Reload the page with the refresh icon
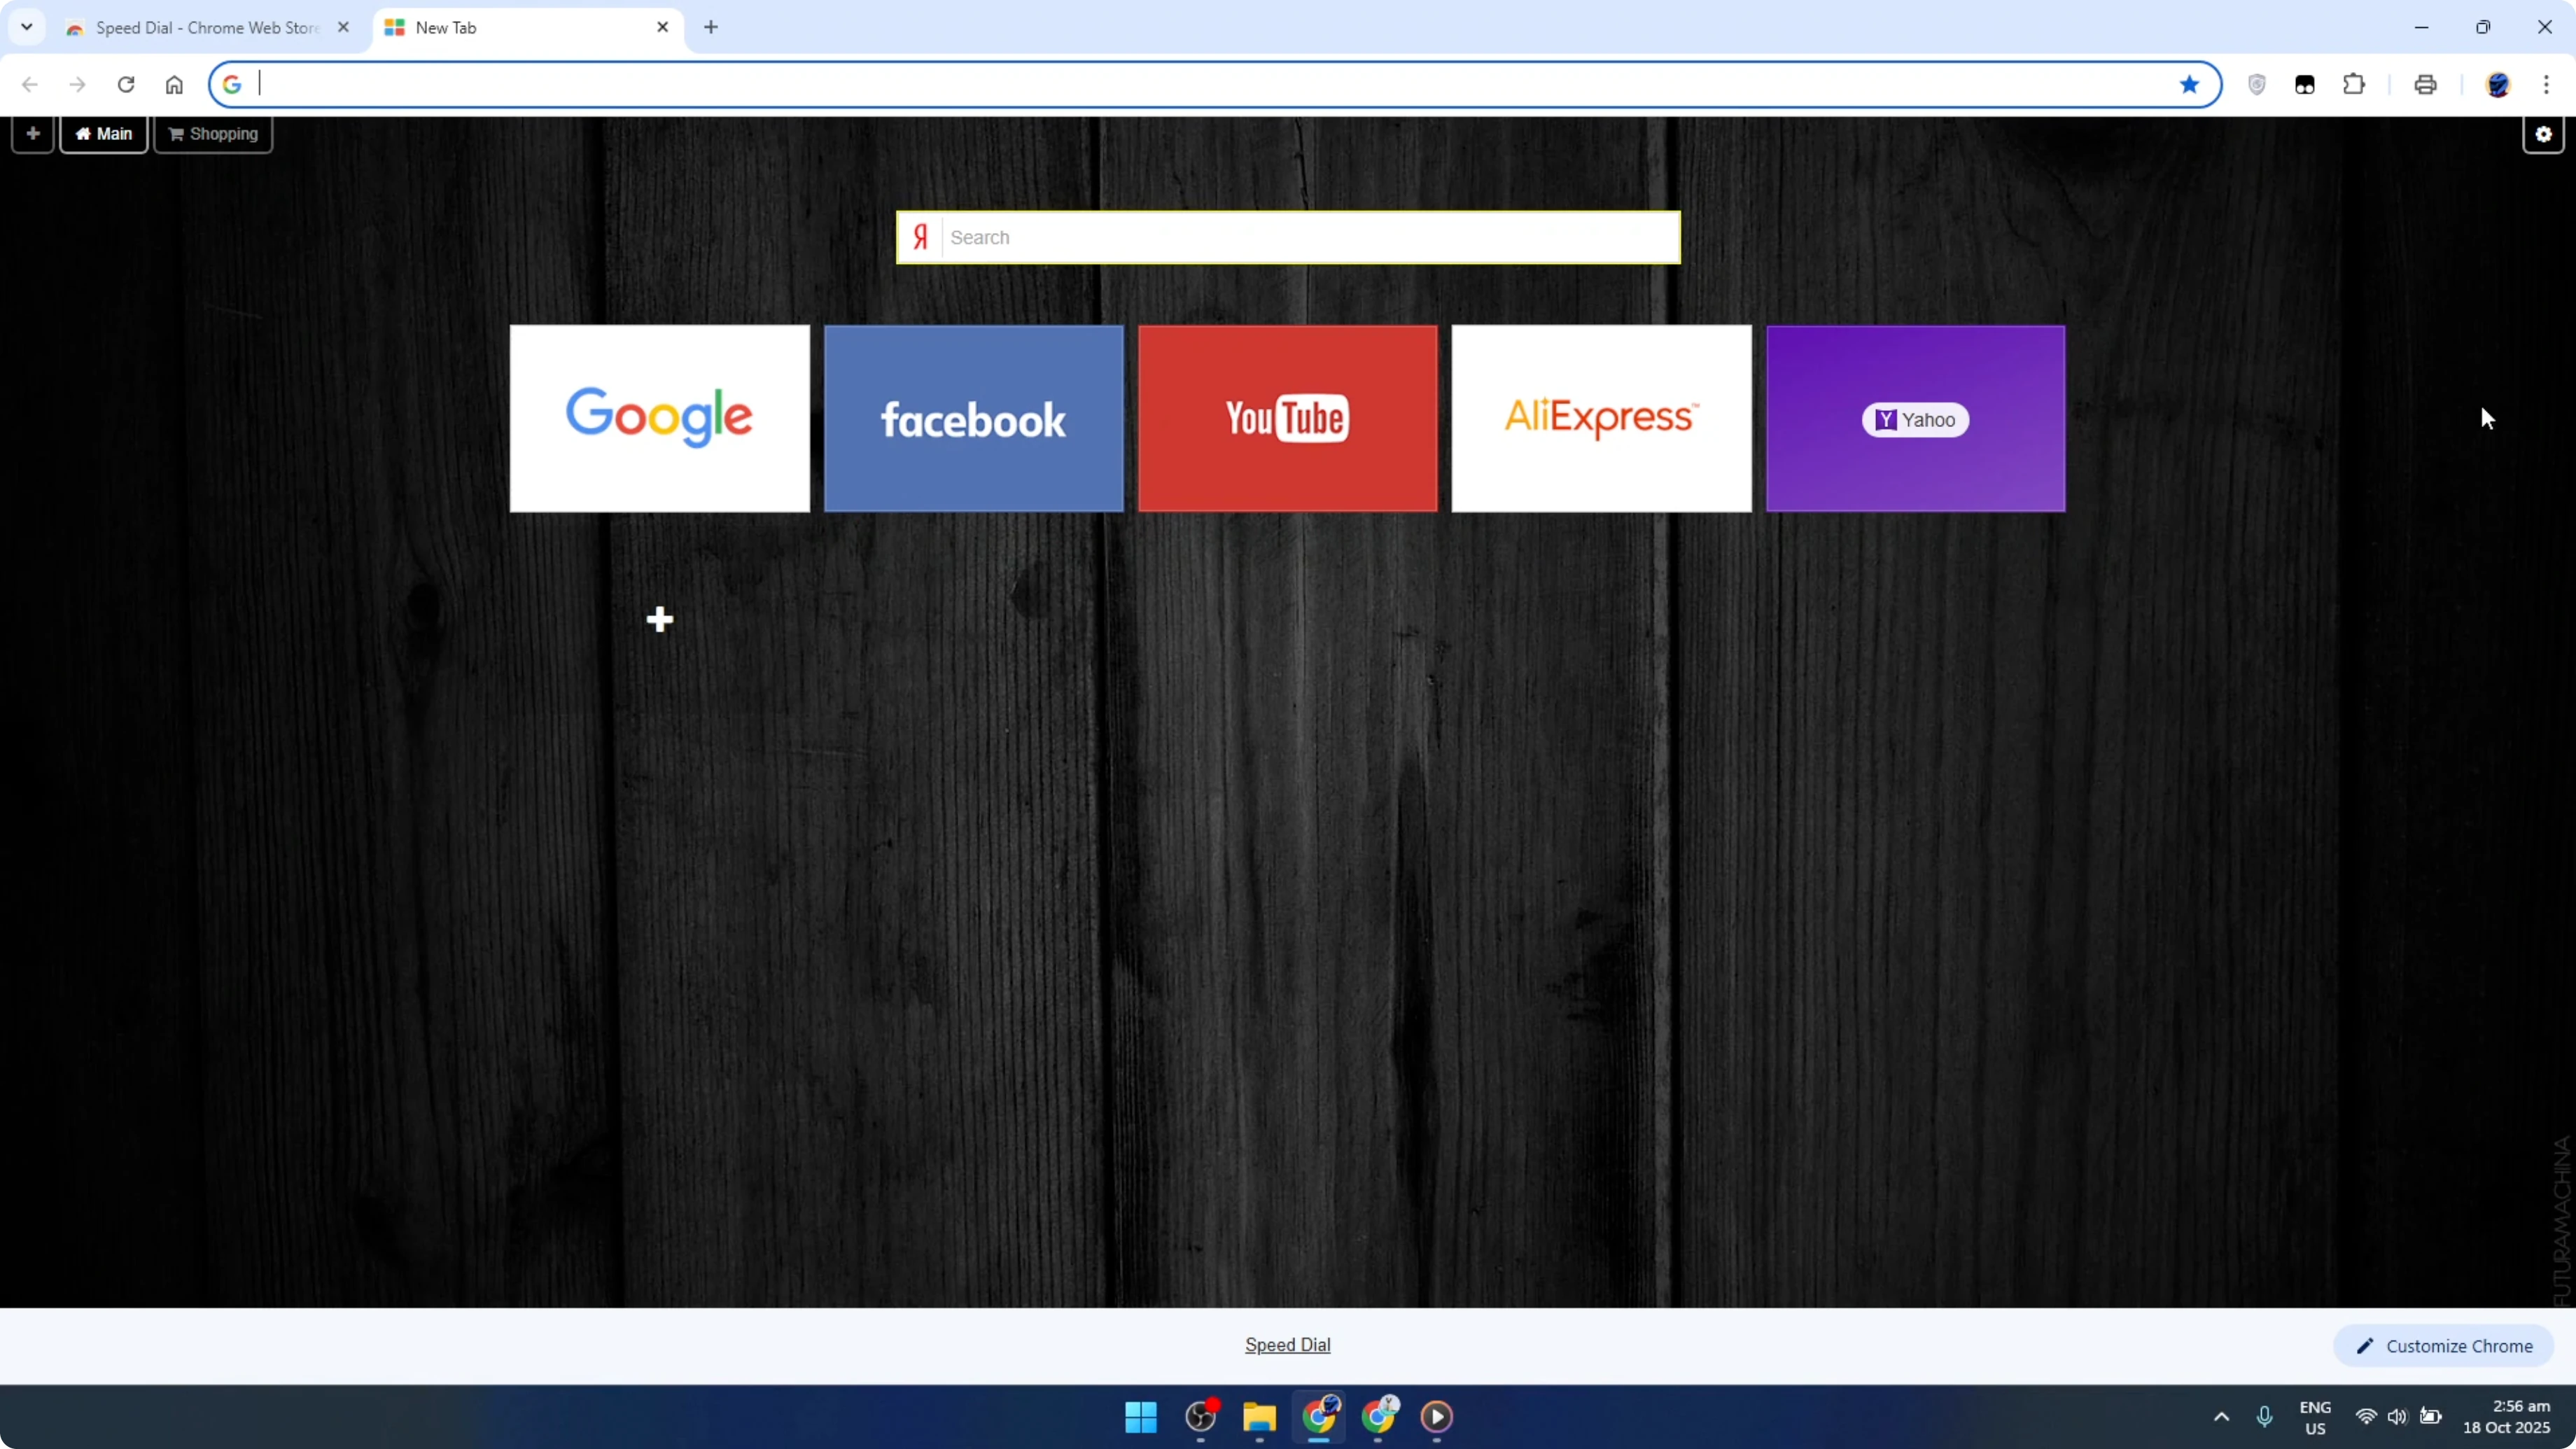The height and width of the screenshot is (1449, 2576). (x=126, y=85)
